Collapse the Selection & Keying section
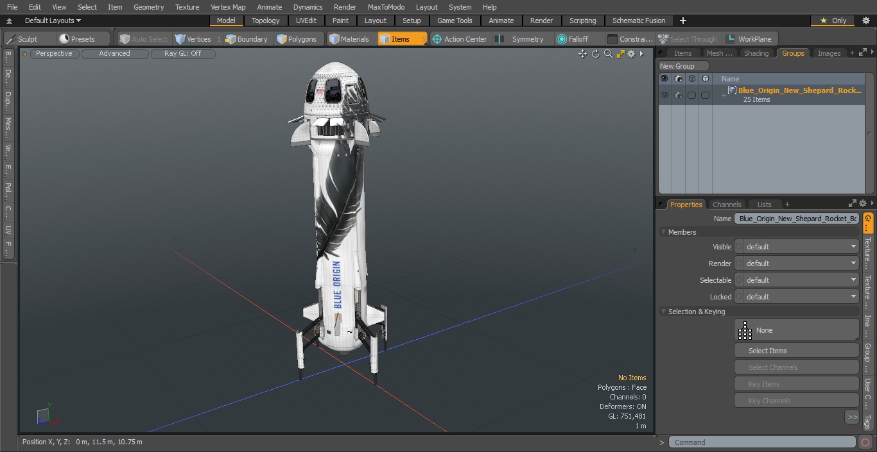 (663, 312)
